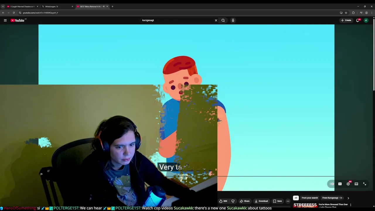Open a new browser tab
Image resolution: width=375 pixels, height=211 pixels.
coord(112,6)
